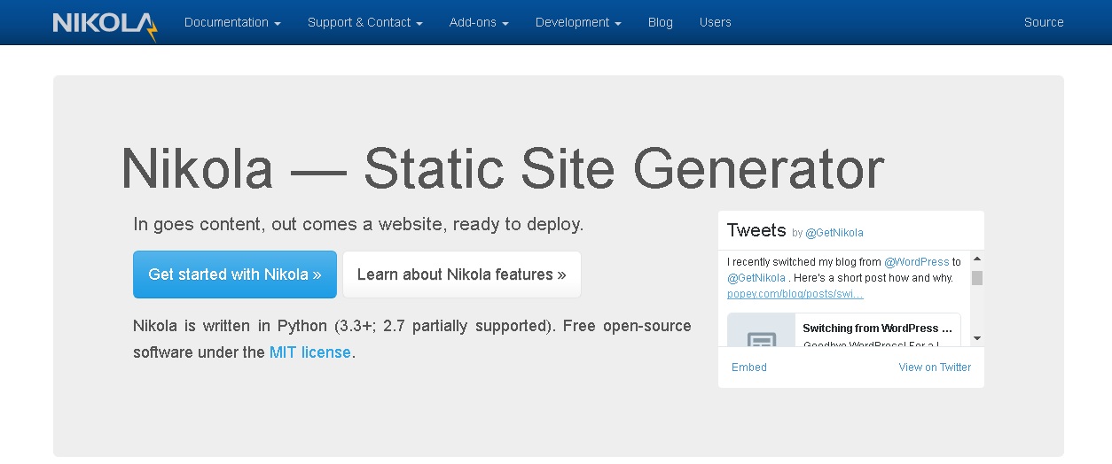Click the tweets scrollbar up arrow

[x=977, y=259]
